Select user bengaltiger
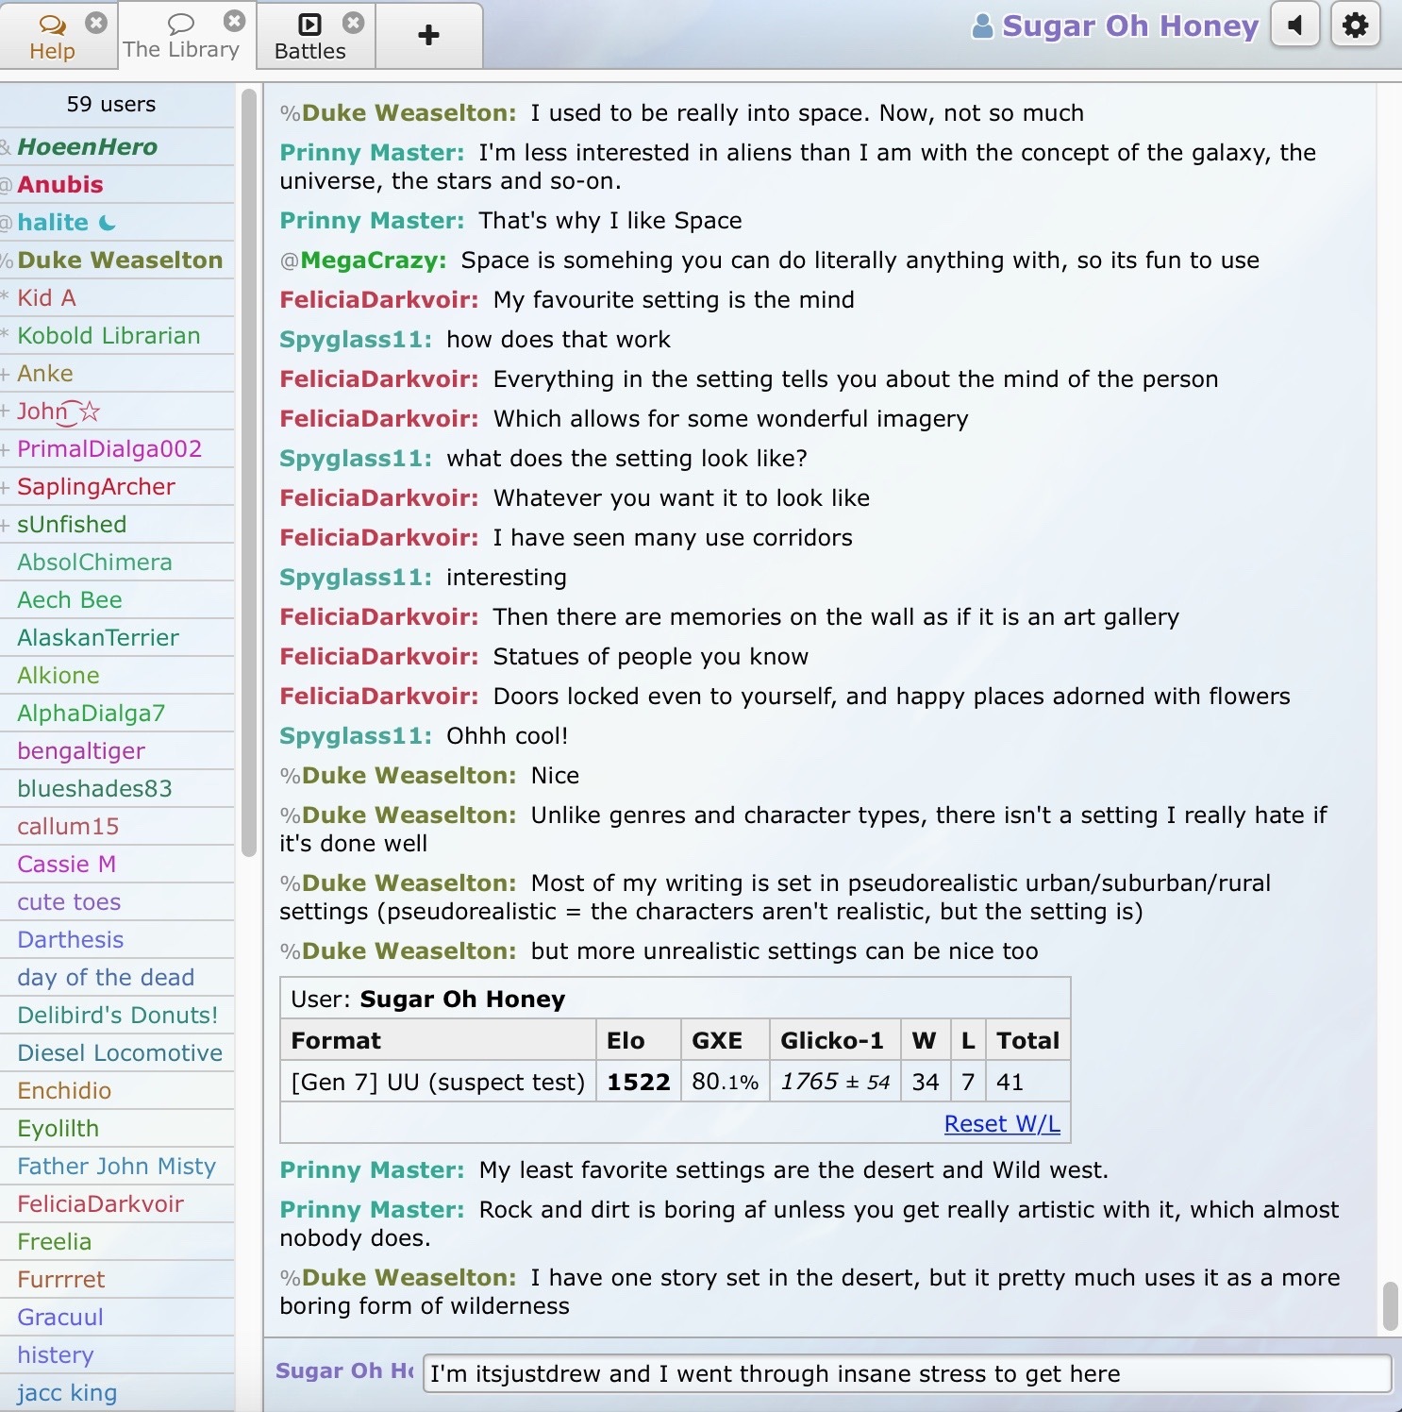 [x=117, y=750]
